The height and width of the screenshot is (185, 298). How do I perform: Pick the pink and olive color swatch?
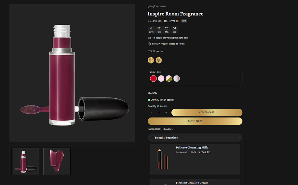(x=169, y=79)
